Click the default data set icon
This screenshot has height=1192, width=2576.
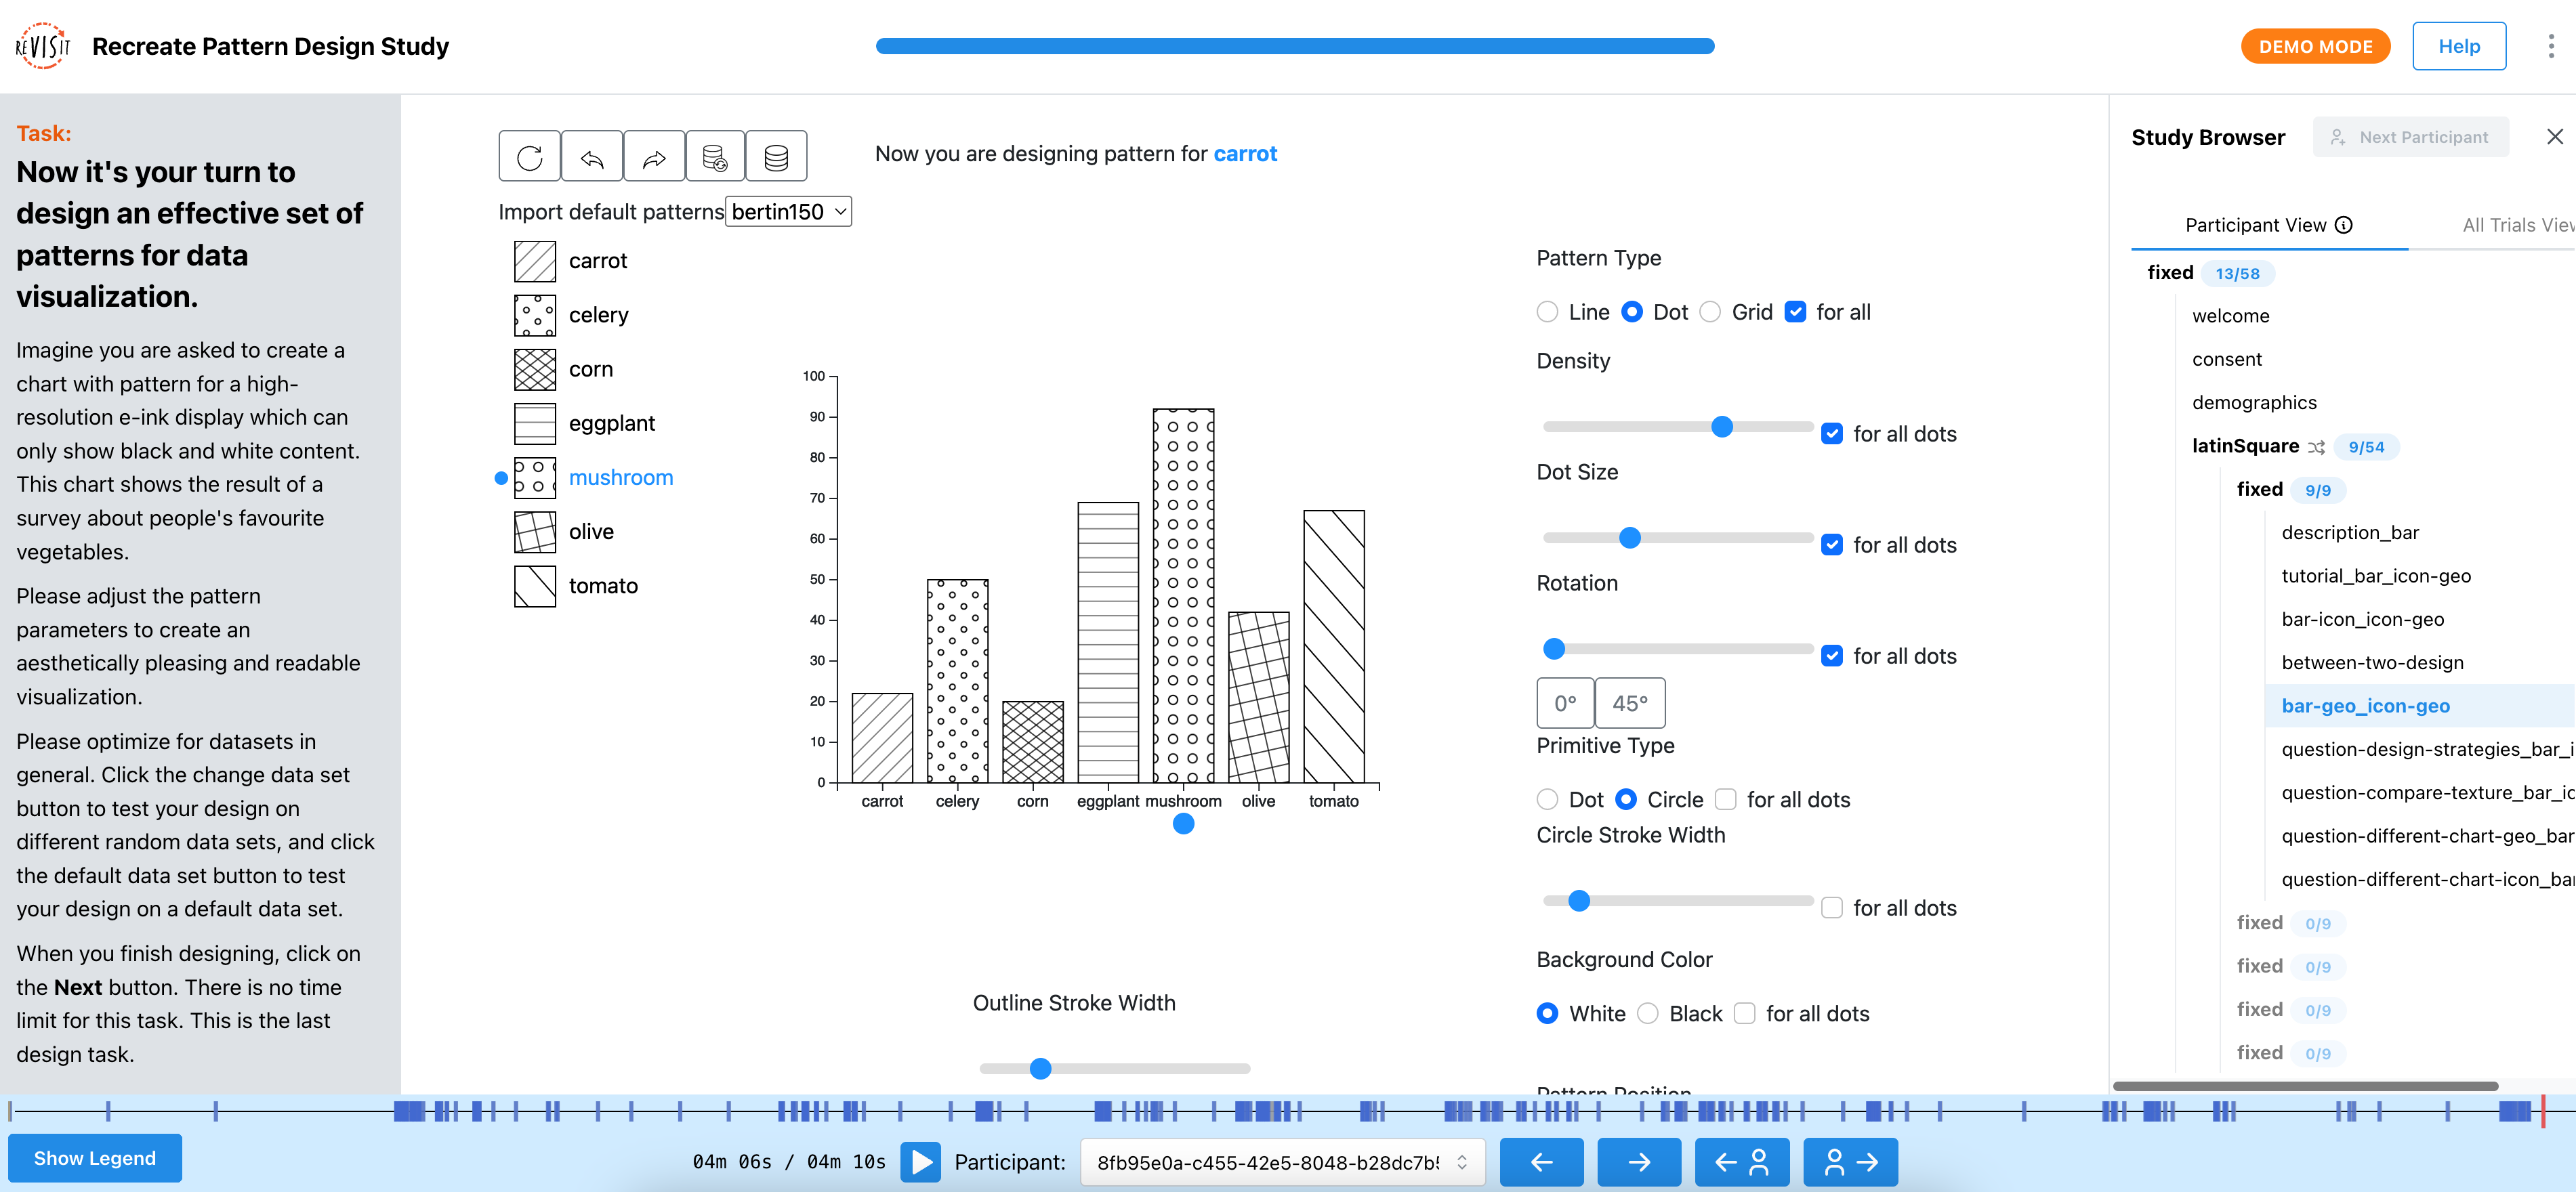click(x=776, y=157)
